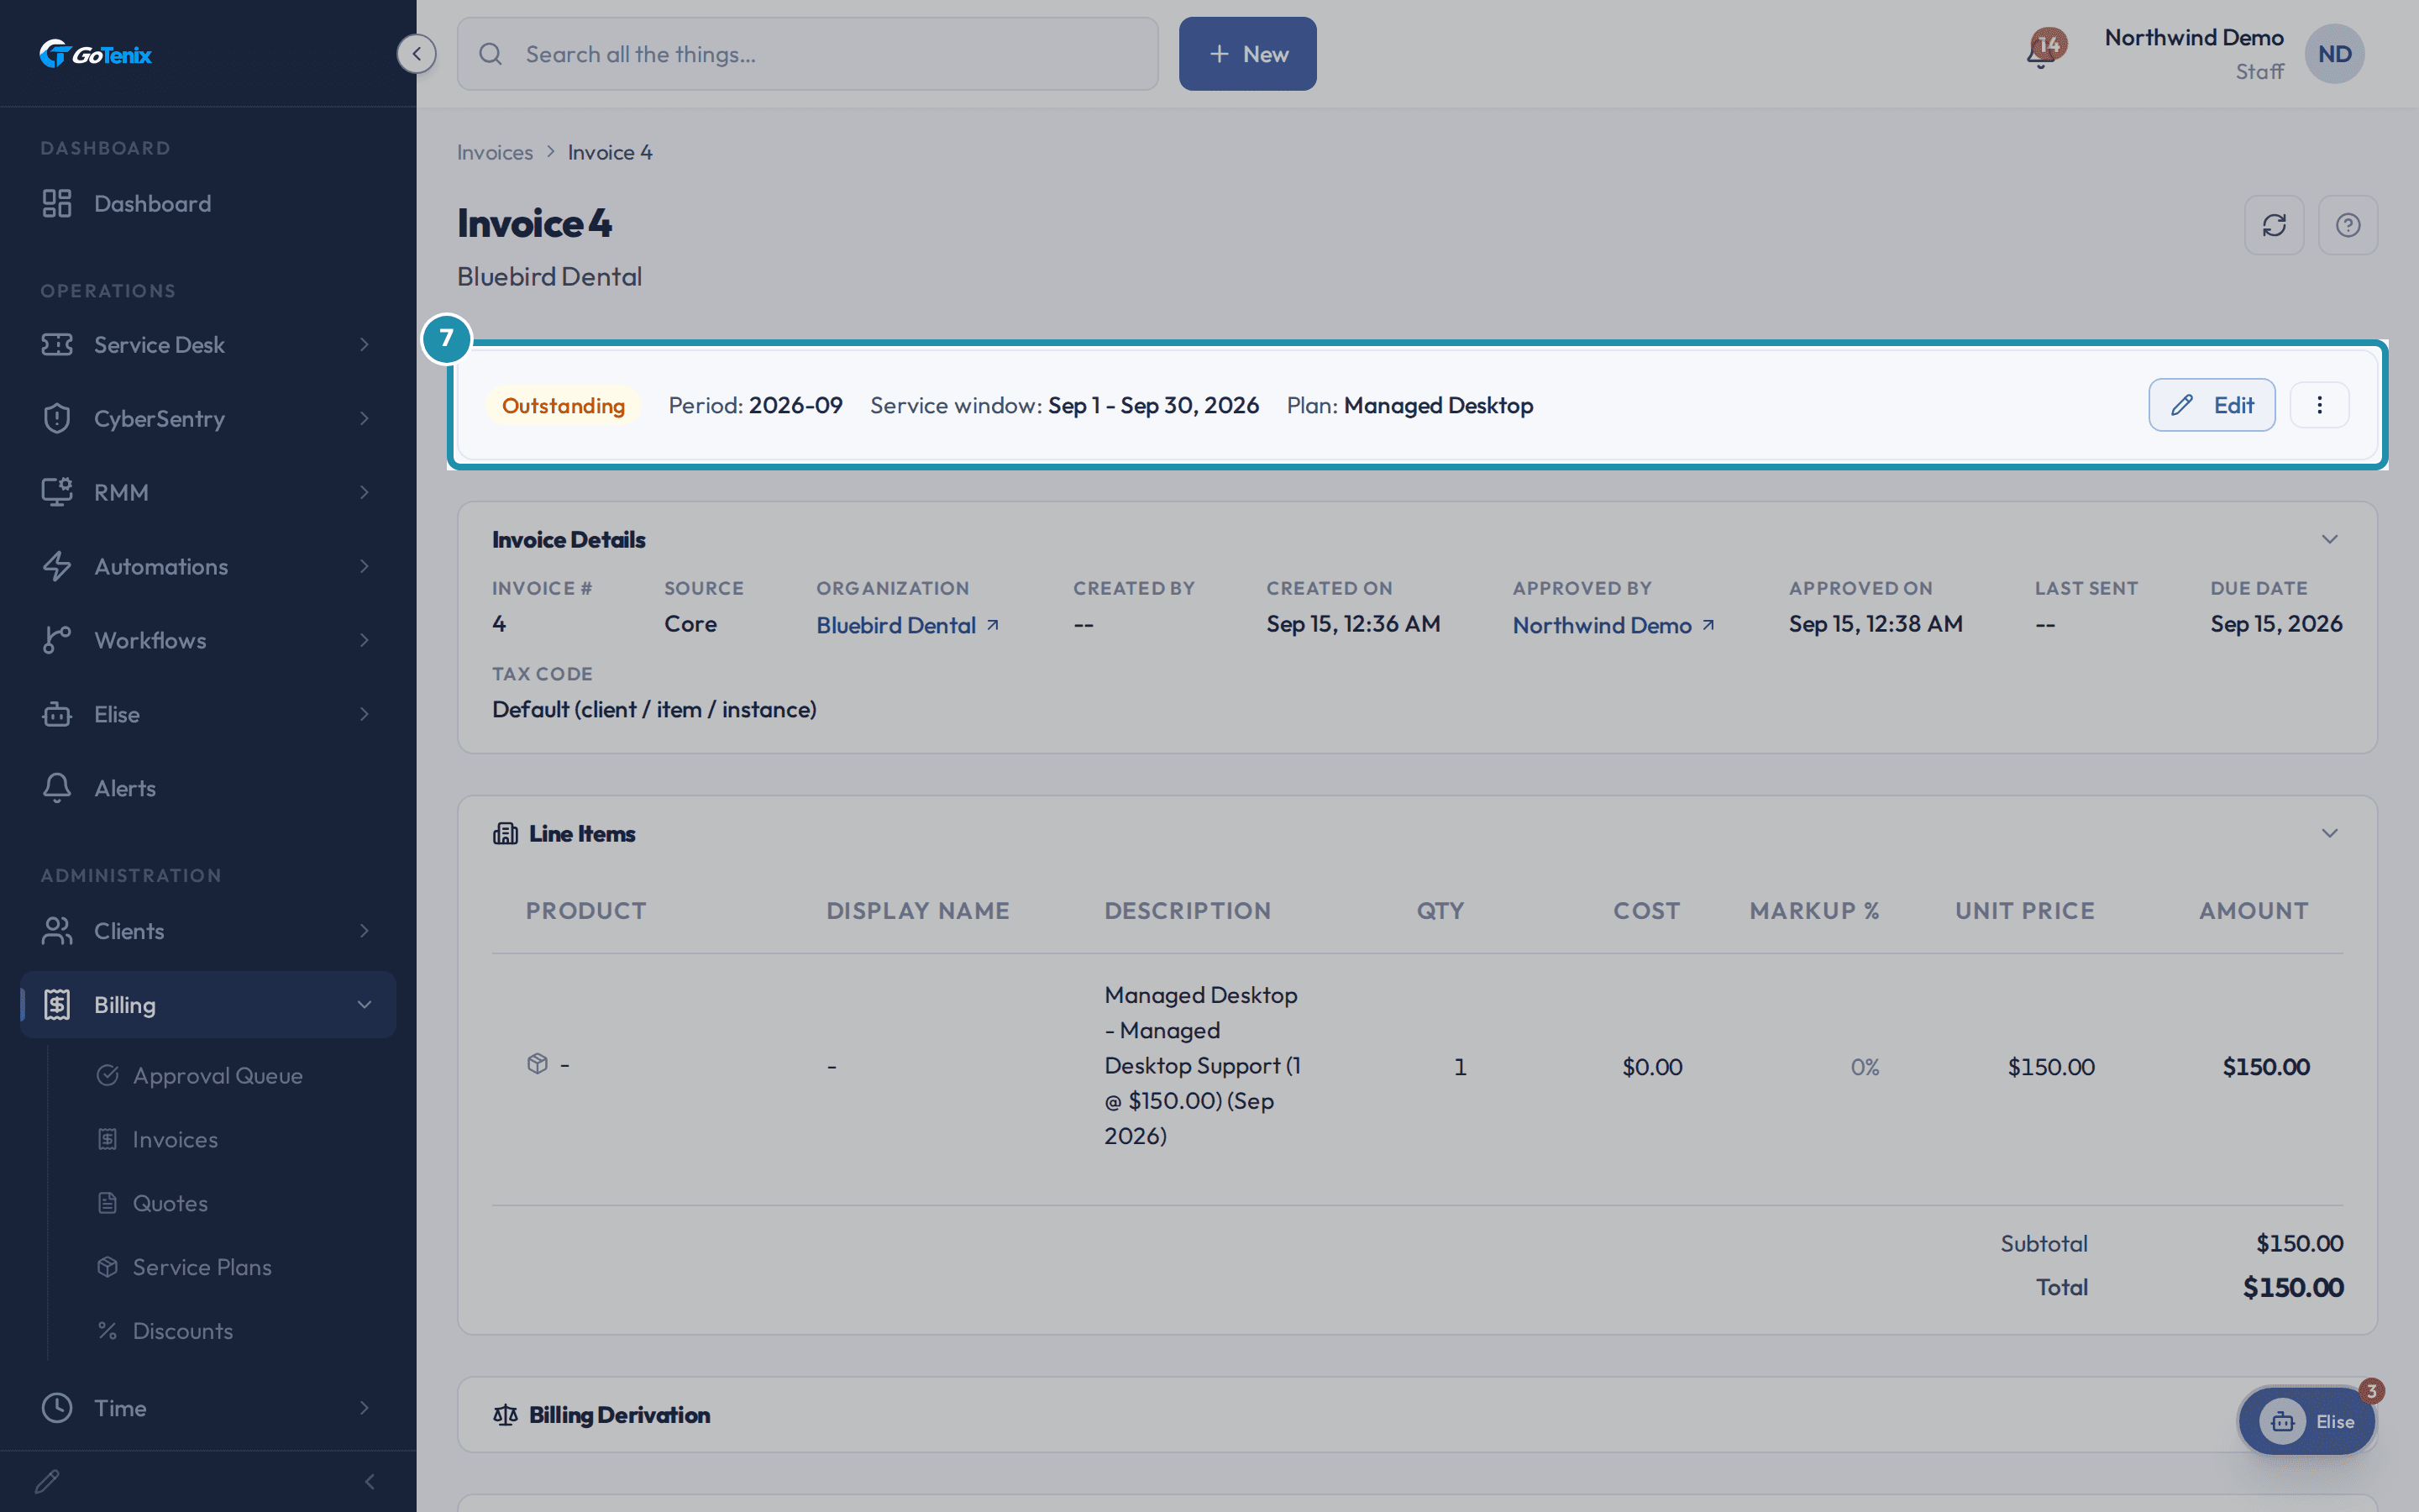2419x1512 pixels.
Task: Refresh the invoice with the reload icon
Action: (2274, 225)
